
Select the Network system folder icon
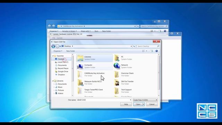(x=117, y=66)
